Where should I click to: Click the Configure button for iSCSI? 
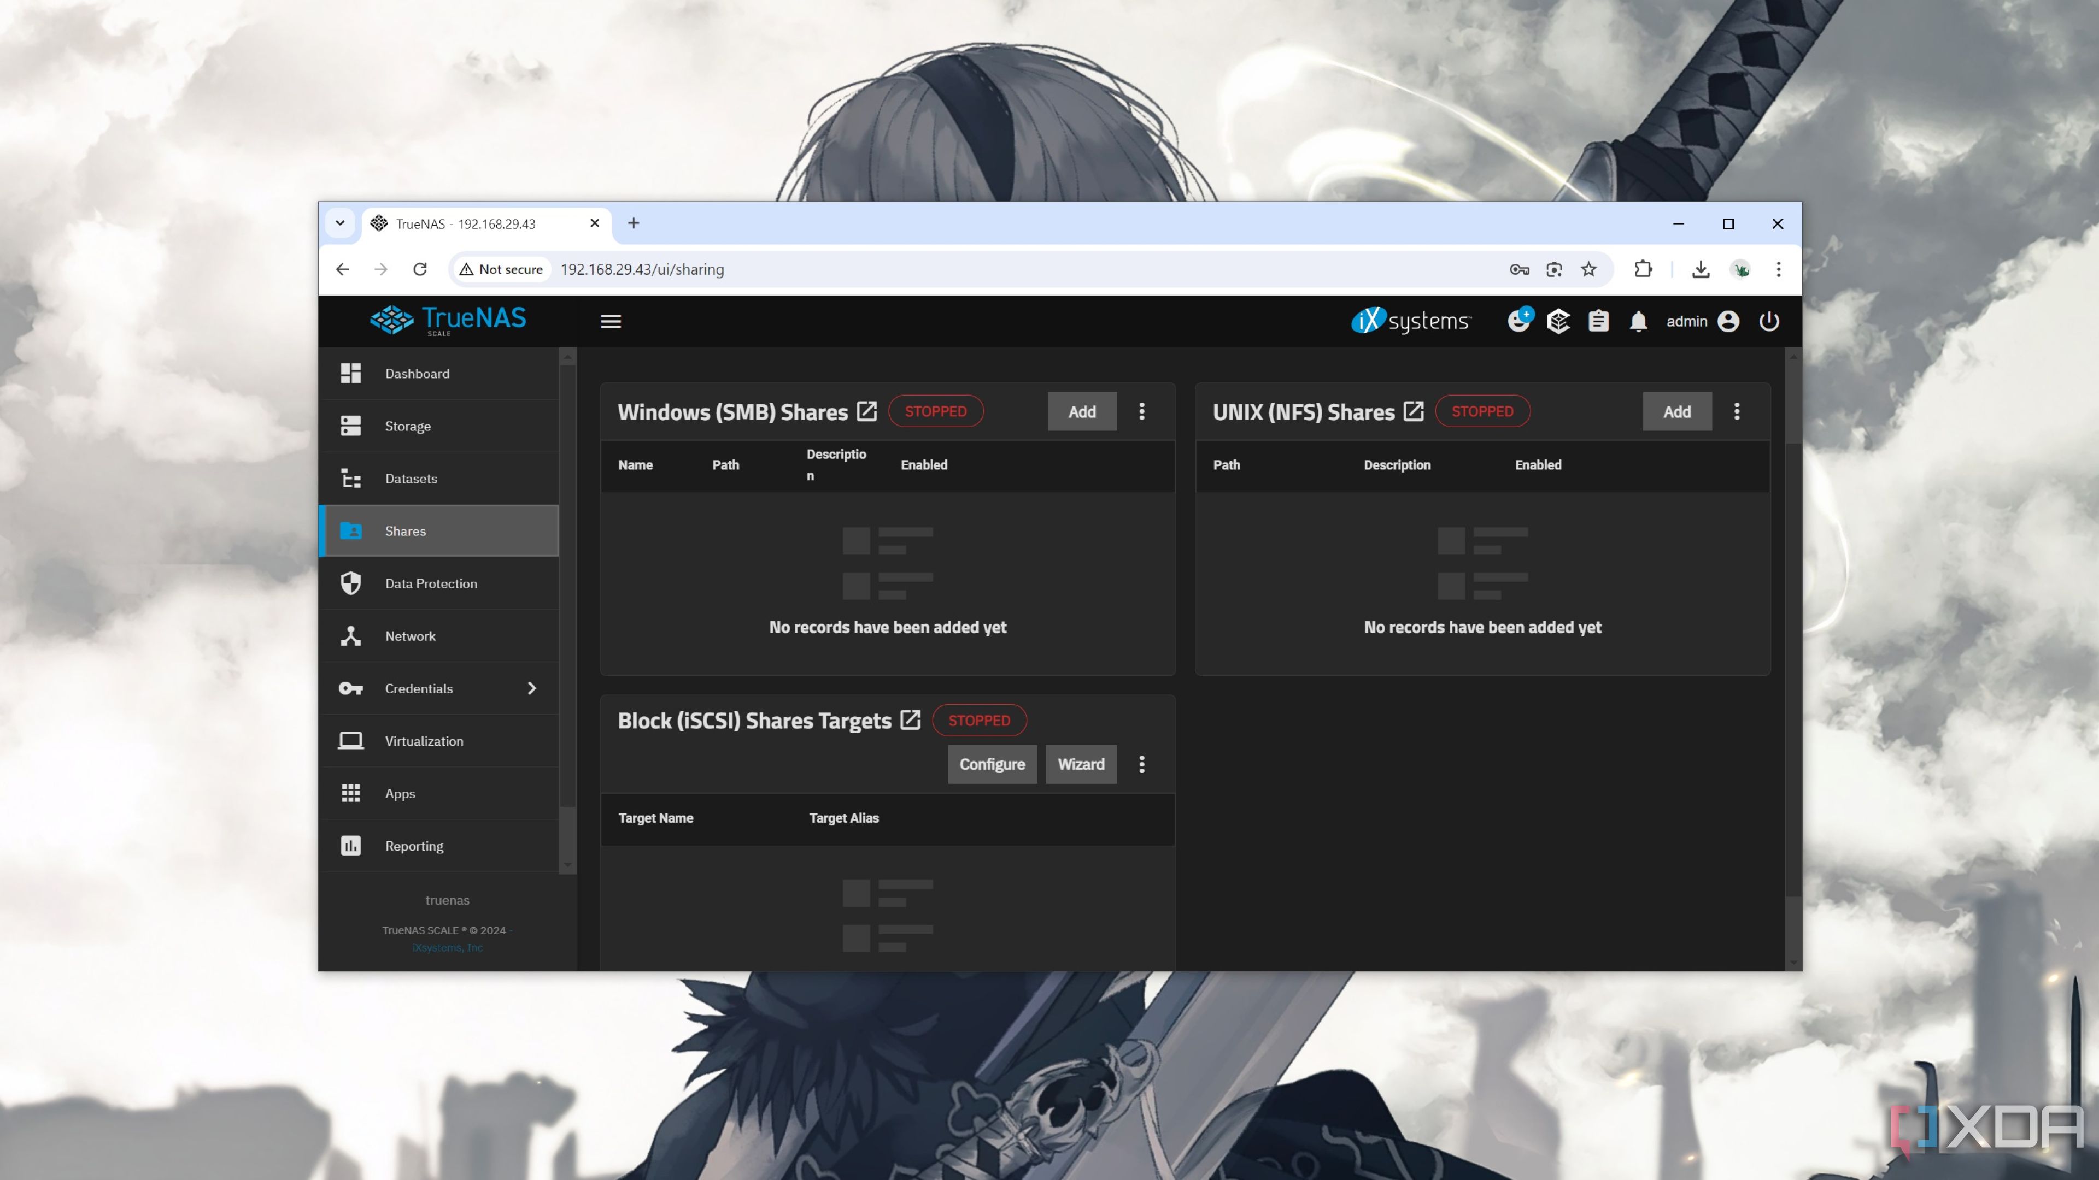pyautogui.click(x=992, y=764)
